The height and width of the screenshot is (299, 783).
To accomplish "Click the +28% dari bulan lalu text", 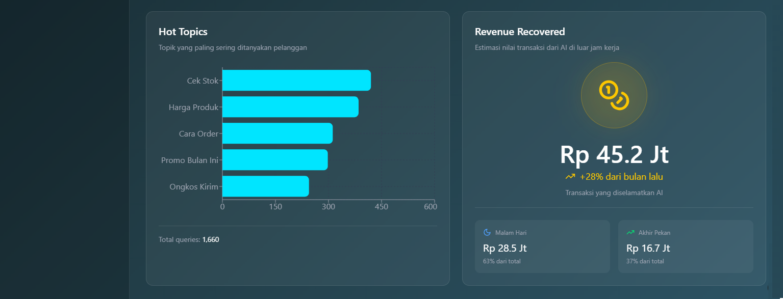I will pyautogui.click(x=621, y=177).
